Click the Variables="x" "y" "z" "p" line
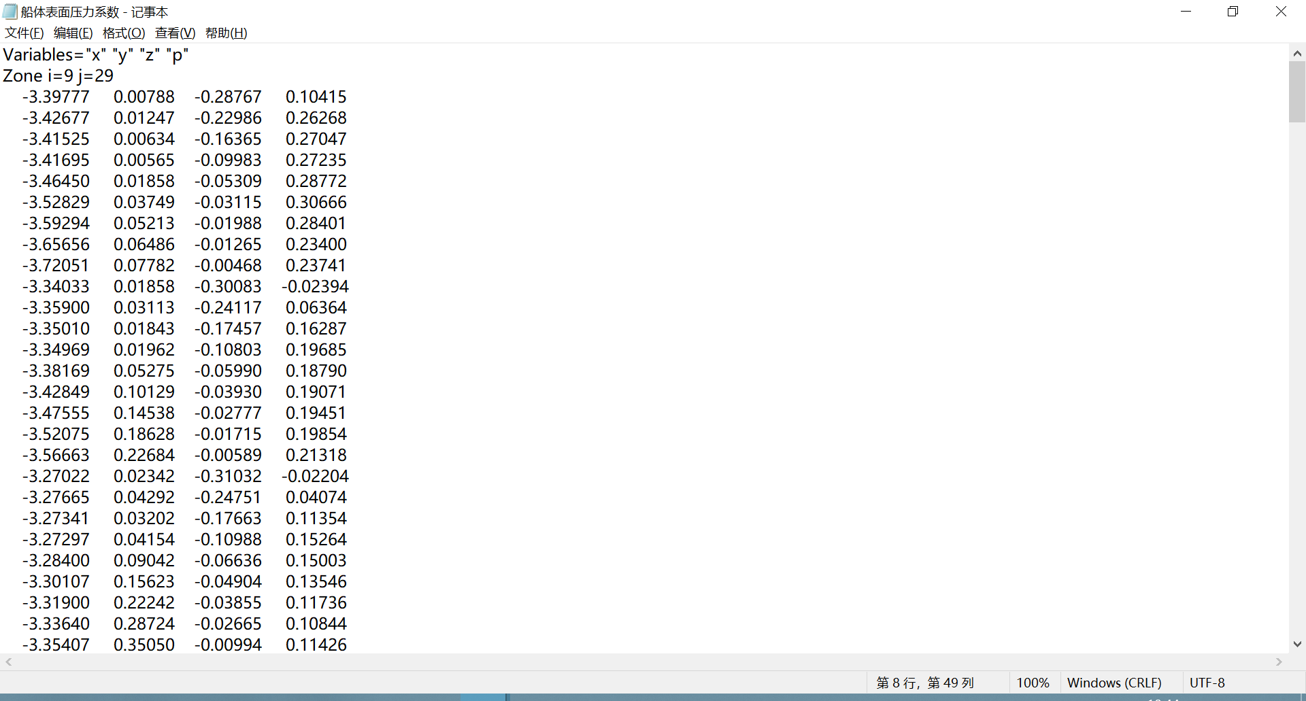The height and width of the screenshot is (701, 1306). coord(96,55)
